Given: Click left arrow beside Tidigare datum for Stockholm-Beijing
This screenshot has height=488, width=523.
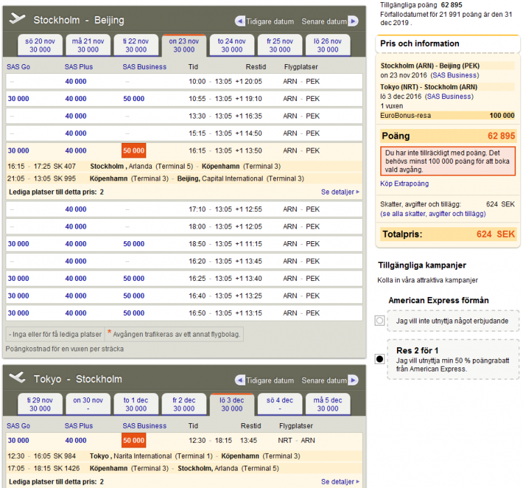Looking at the screenshot, I should coord(240,21).
